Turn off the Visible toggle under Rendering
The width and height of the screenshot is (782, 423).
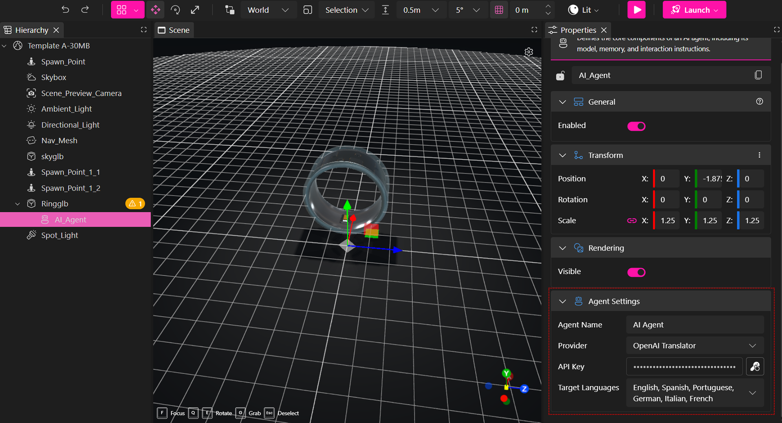(x=636, y=272)
